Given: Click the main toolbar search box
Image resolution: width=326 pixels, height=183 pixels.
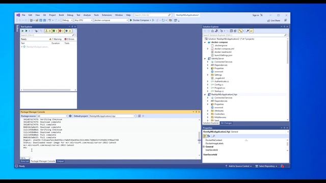Looking at the screenshot, I should 153,15.
